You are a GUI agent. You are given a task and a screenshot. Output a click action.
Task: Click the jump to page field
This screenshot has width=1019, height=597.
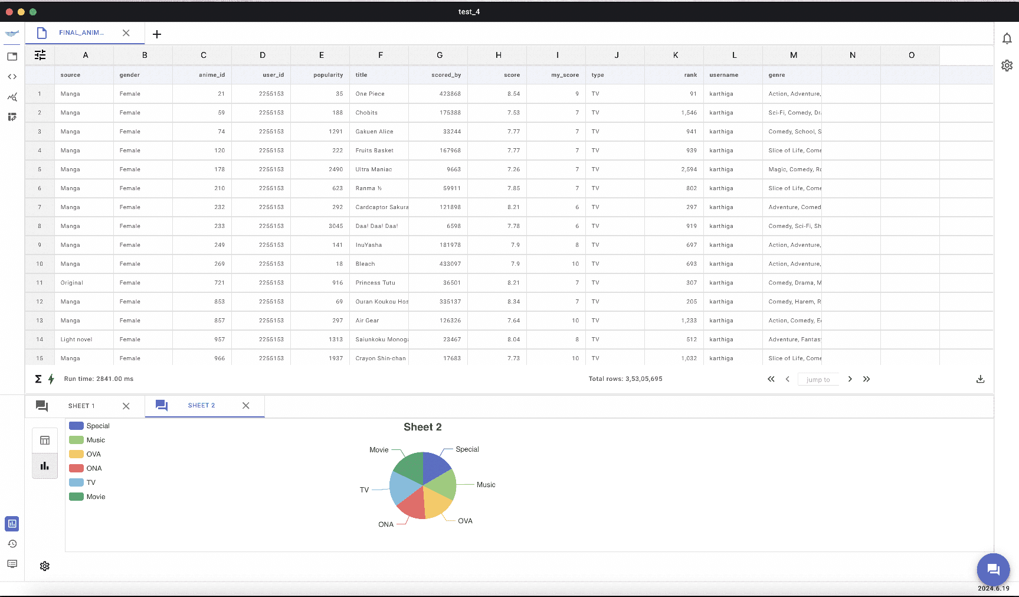click(x=818, y=379)
